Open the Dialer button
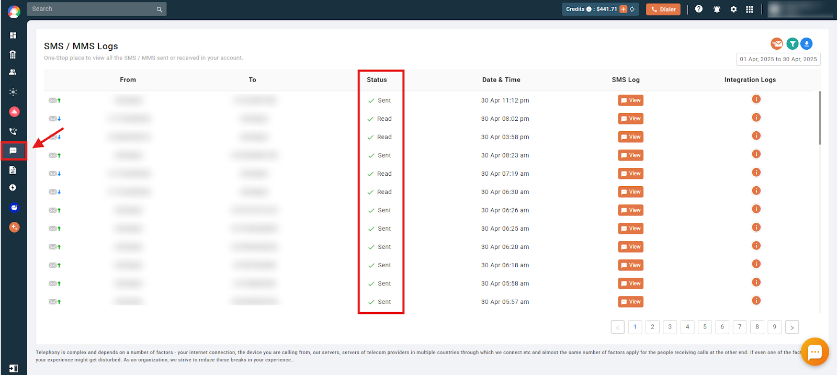Screen dimensions: 837x375 coord(663,9)
